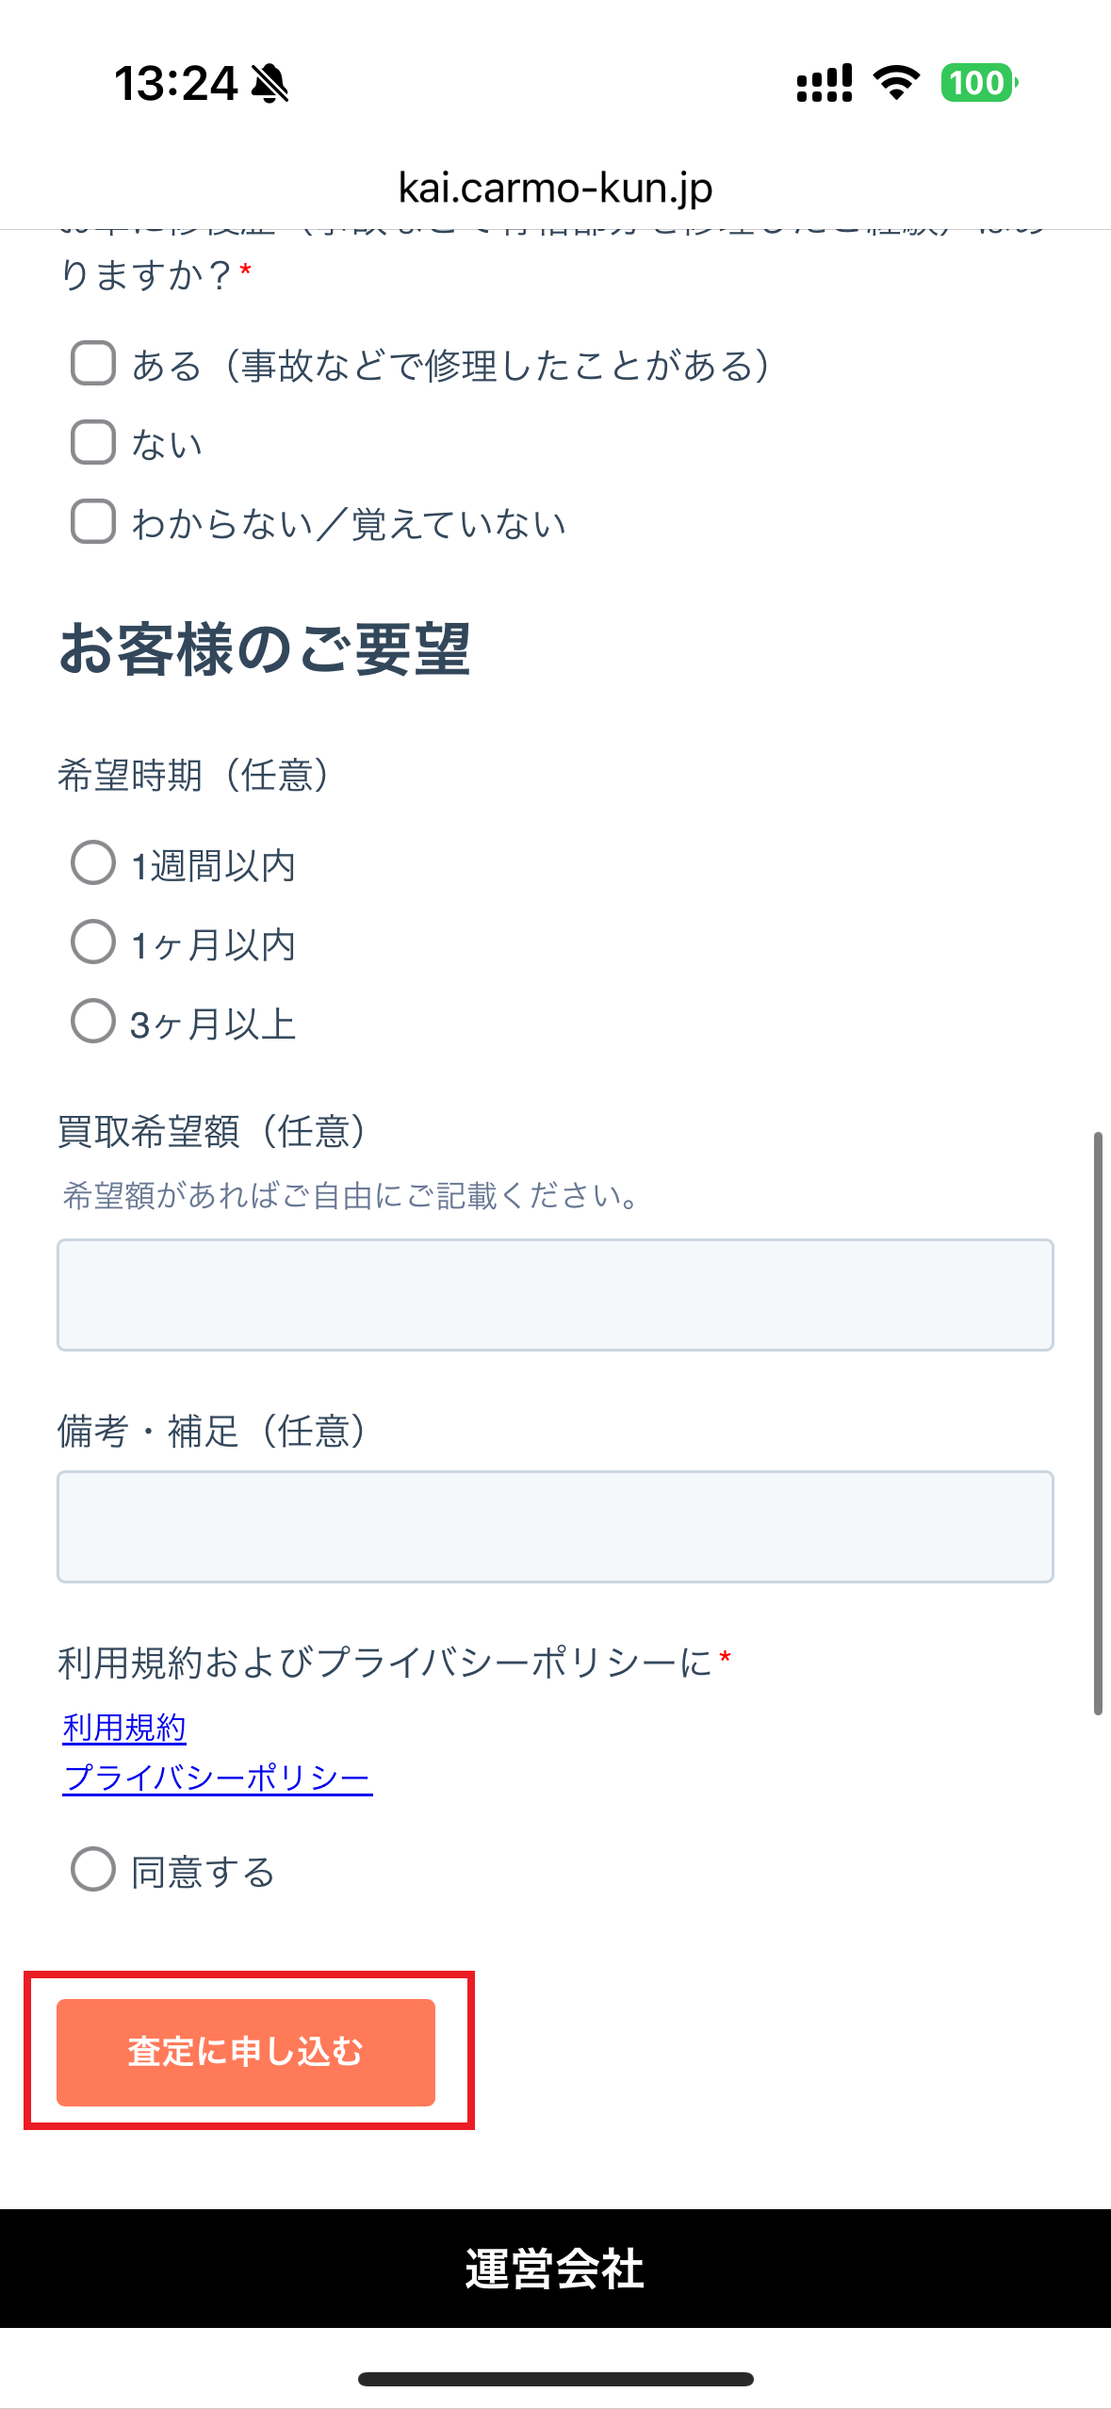Focus the 買取希望額 input field
Screen dimensions: 1111x2409
tap(555, 1295)
